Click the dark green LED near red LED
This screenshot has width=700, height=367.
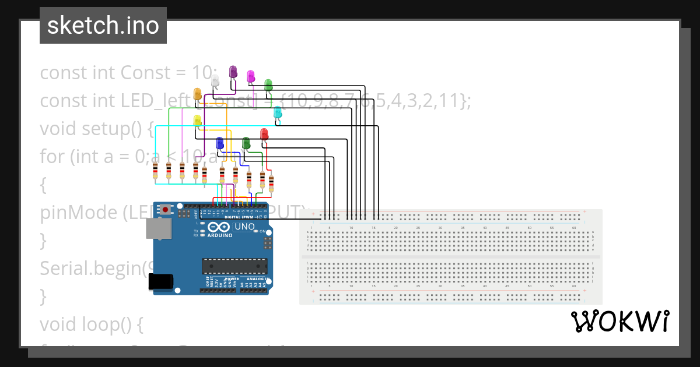[246, 143]
